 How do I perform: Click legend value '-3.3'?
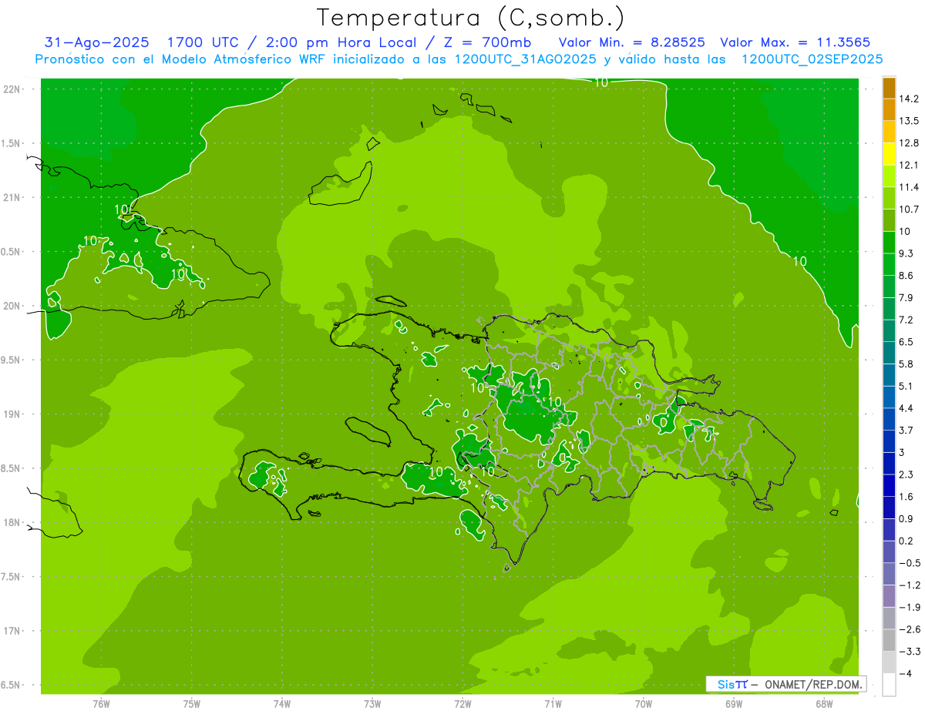[909, 652]
